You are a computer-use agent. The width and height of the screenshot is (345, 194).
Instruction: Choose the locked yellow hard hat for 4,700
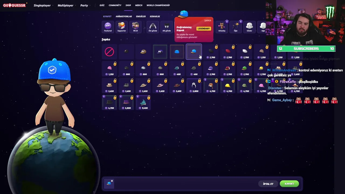[227, 86]
